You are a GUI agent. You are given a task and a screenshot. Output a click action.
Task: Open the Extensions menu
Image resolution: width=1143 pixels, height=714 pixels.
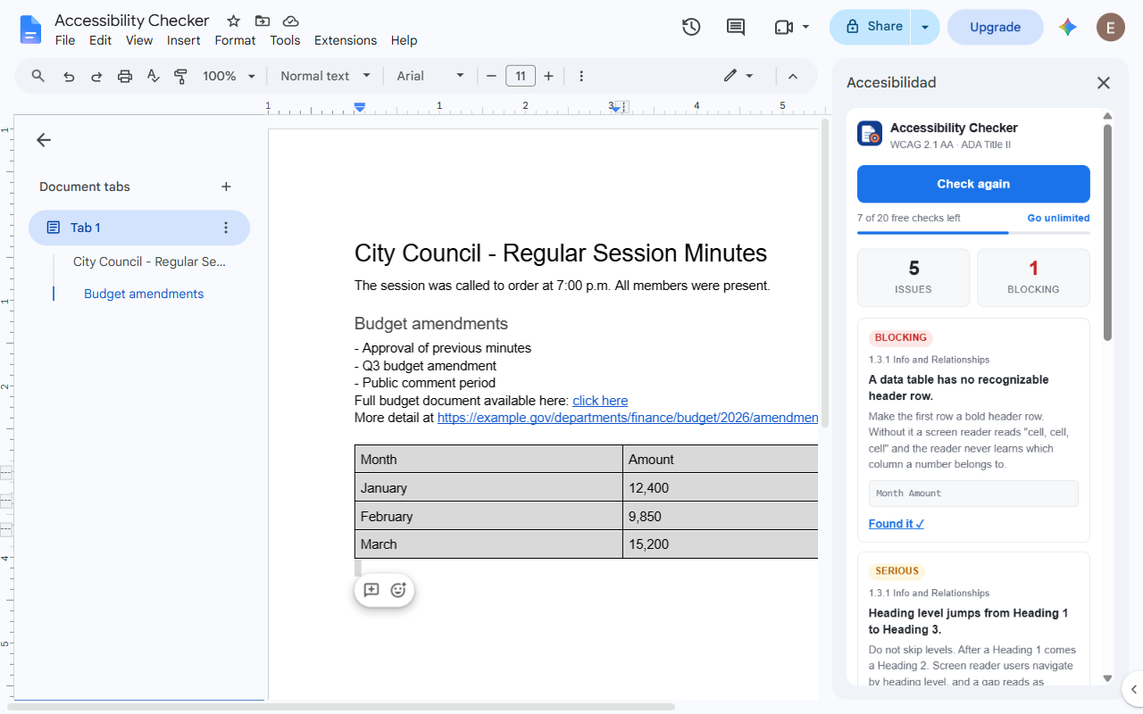(x=346, y=40)
